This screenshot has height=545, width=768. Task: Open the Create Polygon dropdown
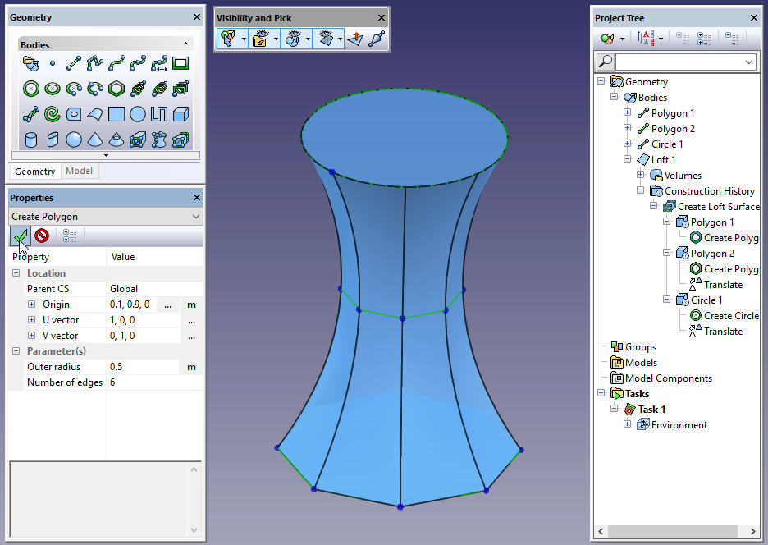click(x=195, y=217)
